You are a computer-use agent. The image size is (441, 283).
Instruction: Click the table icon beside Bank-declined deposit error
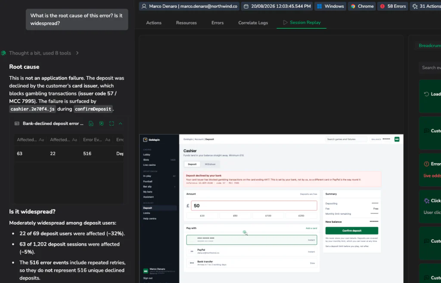[x=17, y=123]
